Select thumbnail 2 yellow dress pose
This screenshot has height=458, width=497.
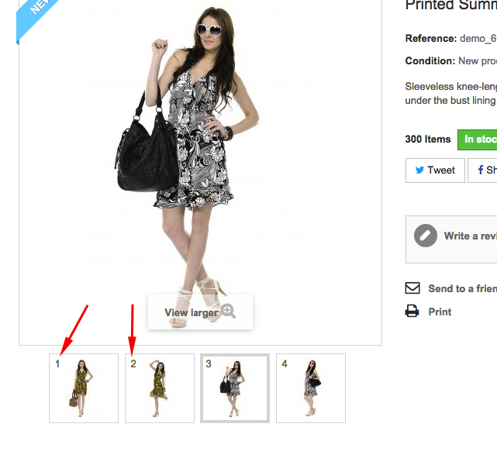tap(160, 388)
